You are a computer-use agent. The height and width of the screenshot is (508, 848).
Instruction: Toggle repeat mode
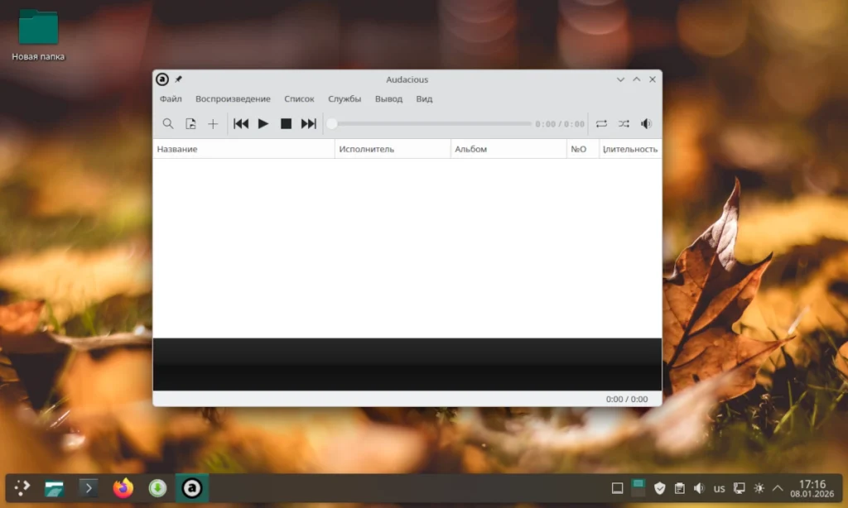coord(601,124)
